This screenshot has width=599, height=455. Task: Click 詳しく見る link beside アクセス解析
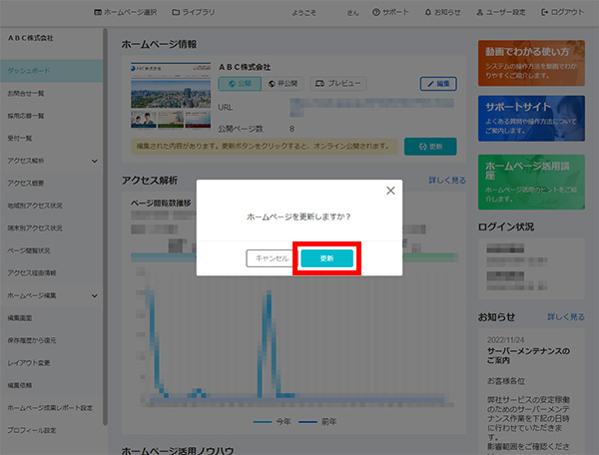click(x=446, y=181)
